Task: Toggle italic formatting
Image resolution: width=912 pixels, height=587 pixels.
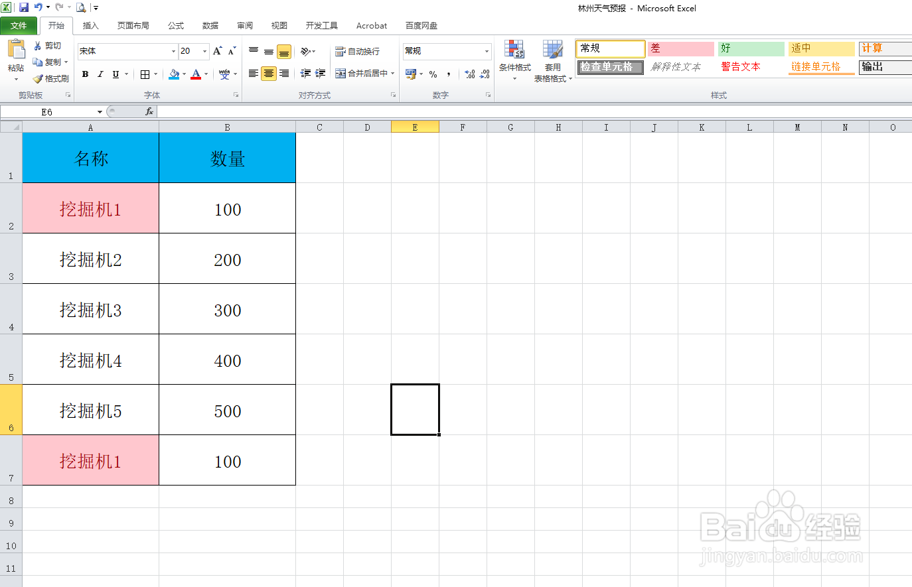Action: (100, 74)
